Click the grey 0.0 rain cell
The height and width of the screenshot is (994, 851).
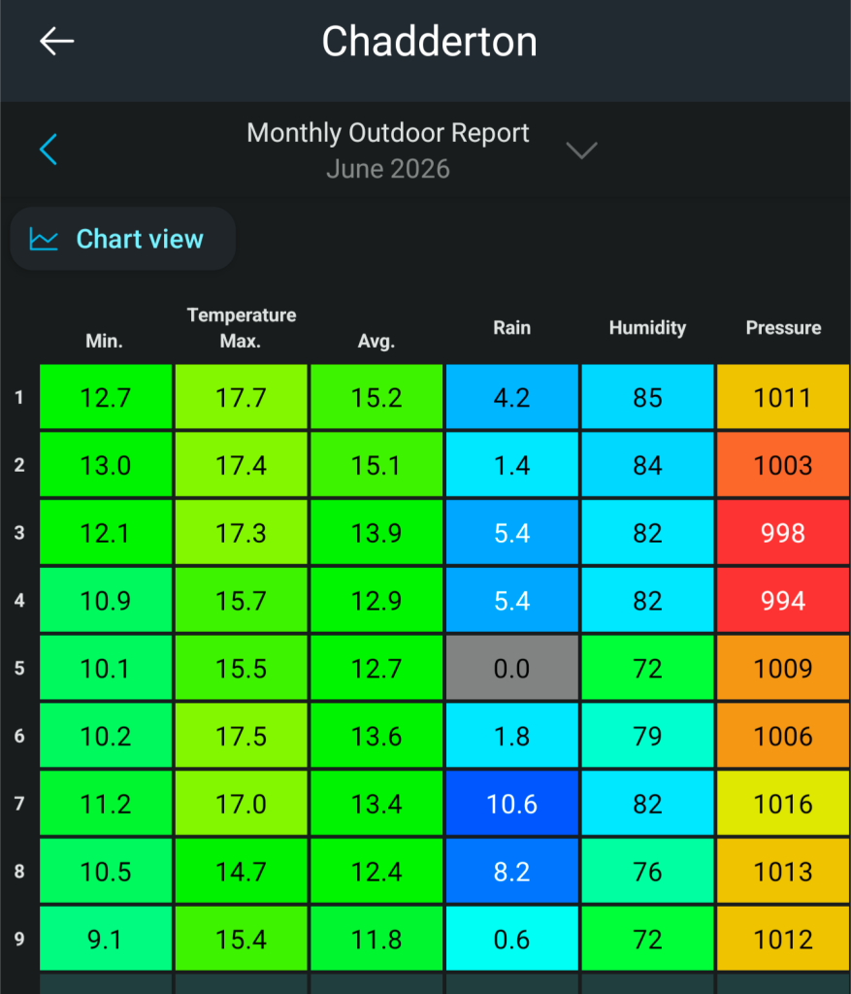click(x=512, y=668)
